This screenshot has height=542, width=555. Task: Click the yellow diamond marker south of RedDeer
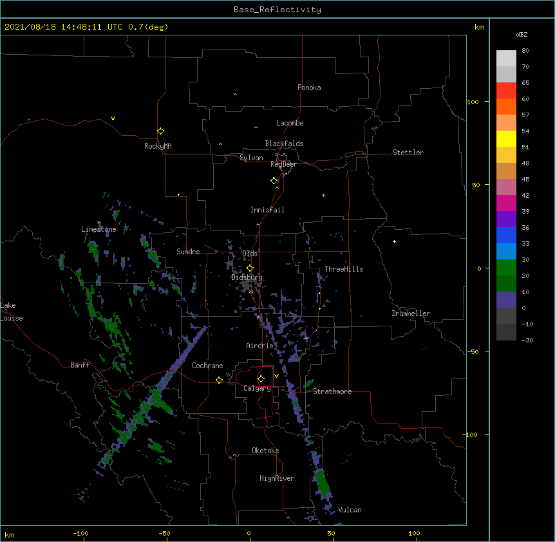pyautogui.click(x=274, y=181)
